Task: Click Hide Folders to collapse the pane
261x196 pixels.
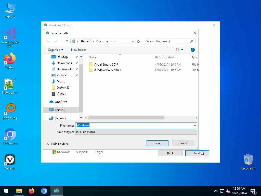Action: pyautogui.click(x=57, y=144)
